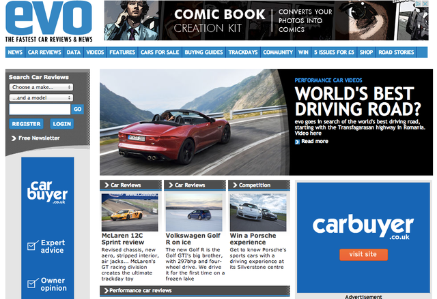Open Cars For Sale section
437x299 pixels.
click(160, 52)
